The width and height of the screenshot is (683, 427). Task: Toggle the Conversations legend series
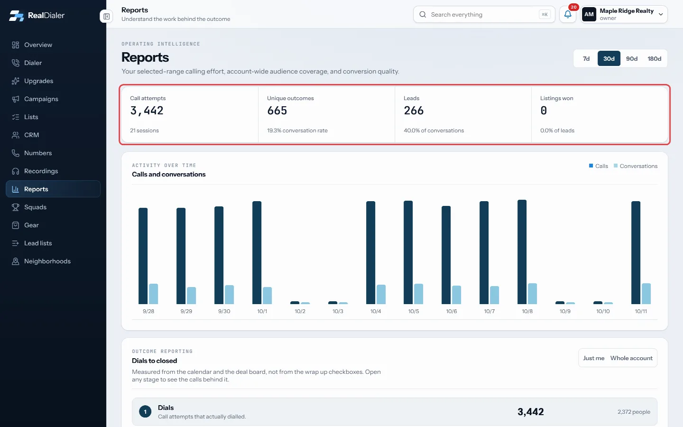636,166
